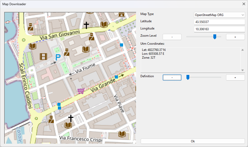Click the Utm Coordinates scroll down arrow

point(243,70)
